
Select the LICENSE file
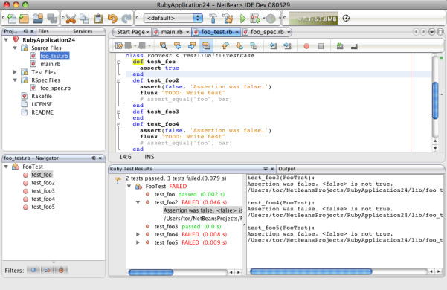(42, 104)
